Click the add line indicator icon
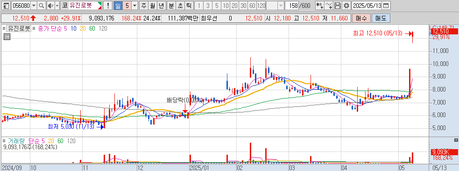459x171 pixels. (329, 5)
